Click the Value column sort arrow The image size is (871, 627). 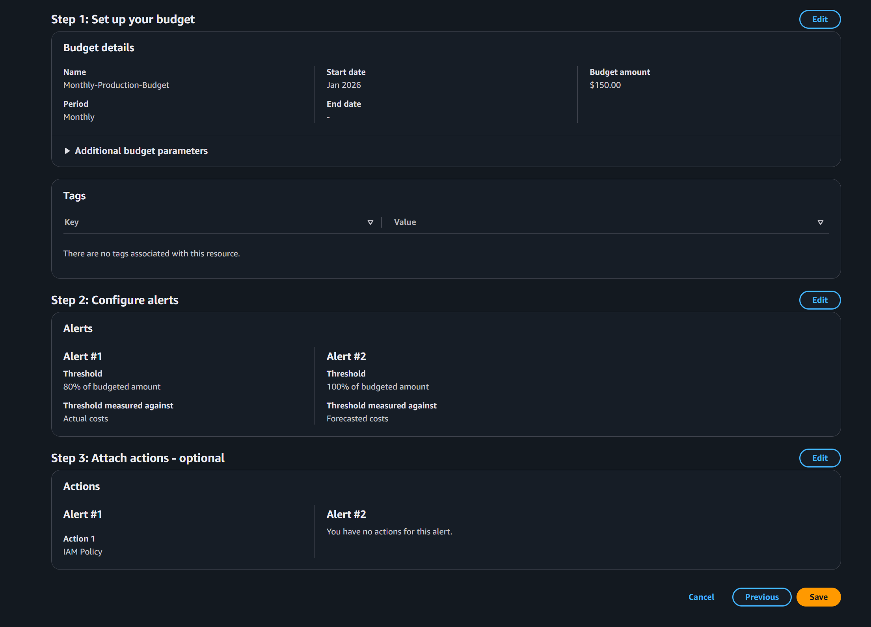pos(820,223)
